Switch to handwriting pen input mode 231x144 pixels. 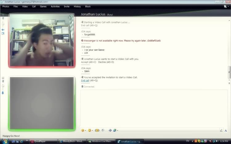click(221, 130)
